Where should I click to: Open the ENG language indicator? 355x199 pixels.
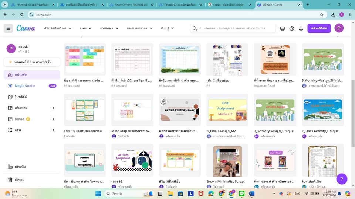click(297, 193)
